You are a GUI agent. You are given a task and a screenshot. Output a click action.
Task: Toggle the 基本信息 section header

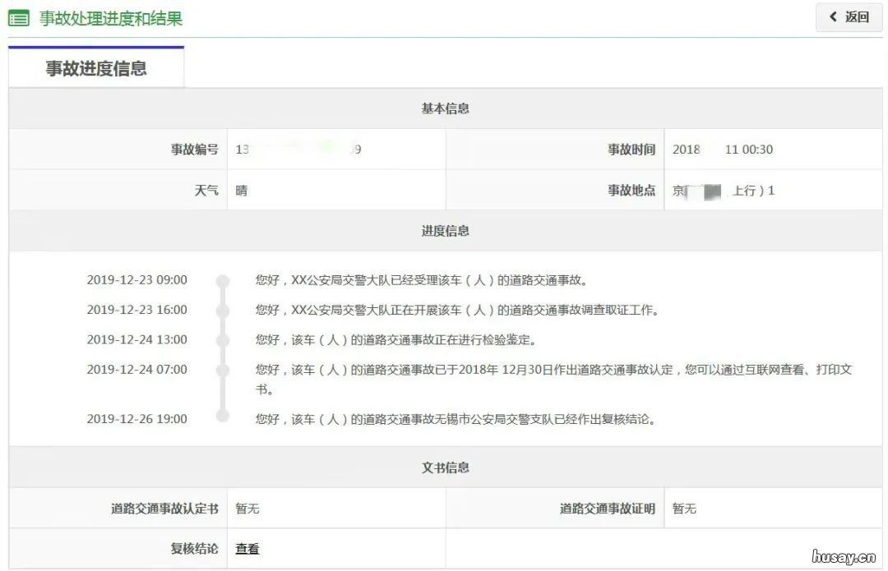pyautogui.click(x=444, y=108)
